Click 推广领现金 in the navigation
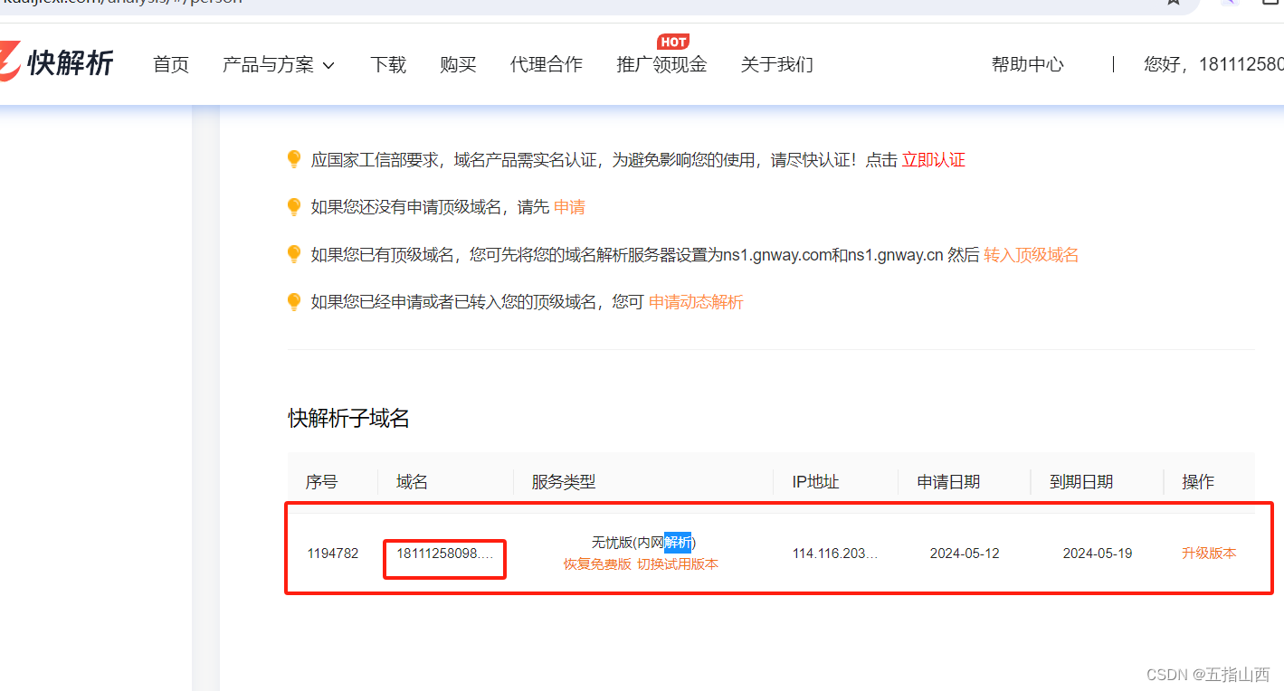 661,64
